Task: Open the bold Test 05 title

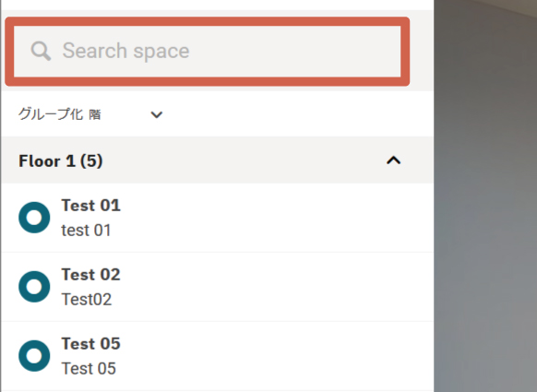Action: pos(90,344)
